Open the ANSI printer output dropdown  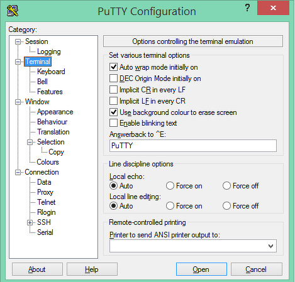(x=270, y=246)
